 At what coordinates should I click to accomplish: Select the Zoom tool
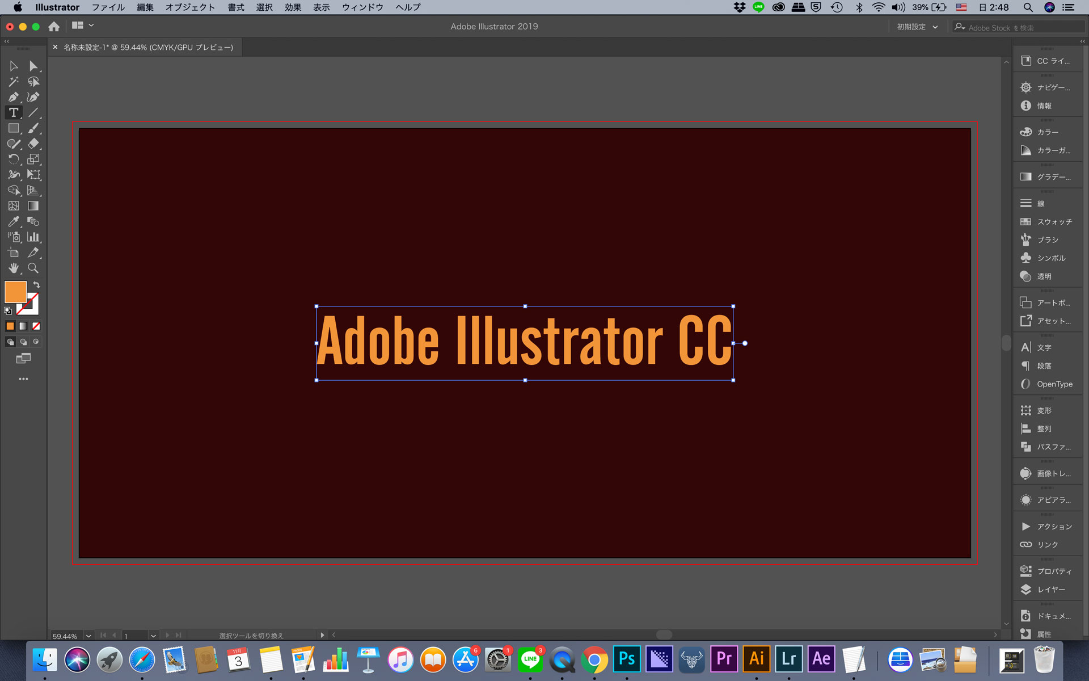(33, 268)
